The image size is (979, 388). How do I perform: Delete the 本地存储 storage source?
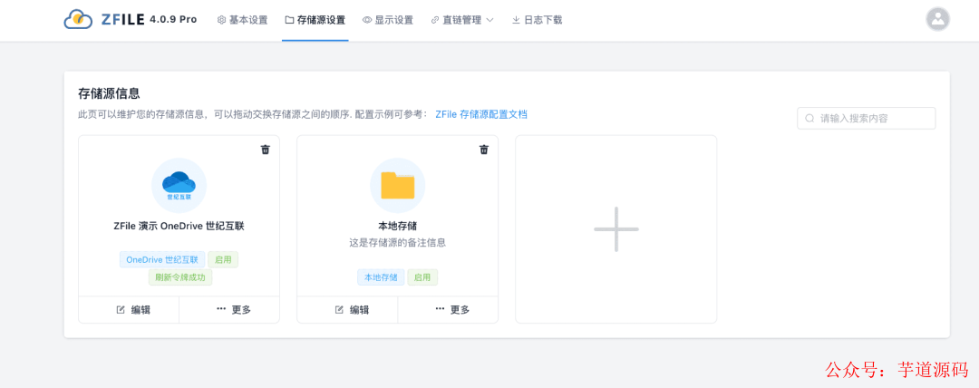484,150
